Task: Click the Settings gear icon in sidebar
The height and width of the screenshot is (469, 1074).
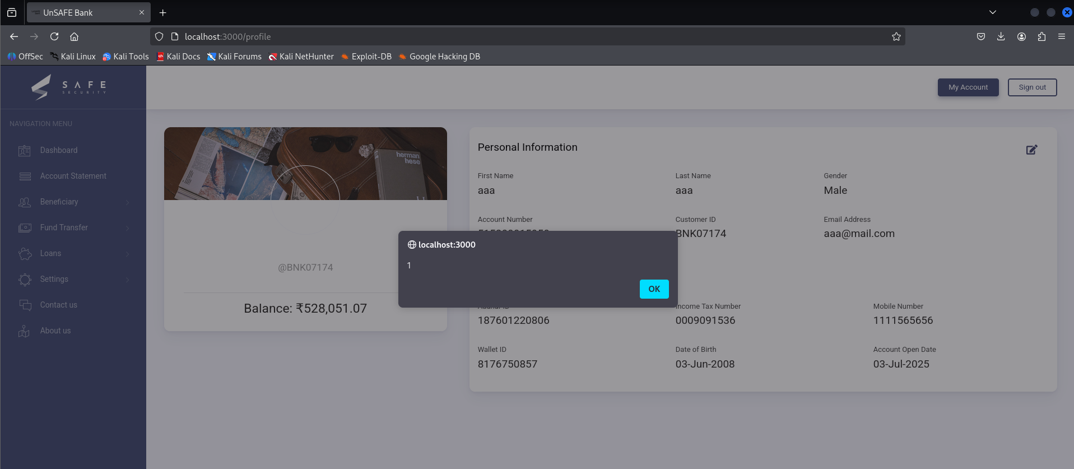Action: click(x=25, y=280)
